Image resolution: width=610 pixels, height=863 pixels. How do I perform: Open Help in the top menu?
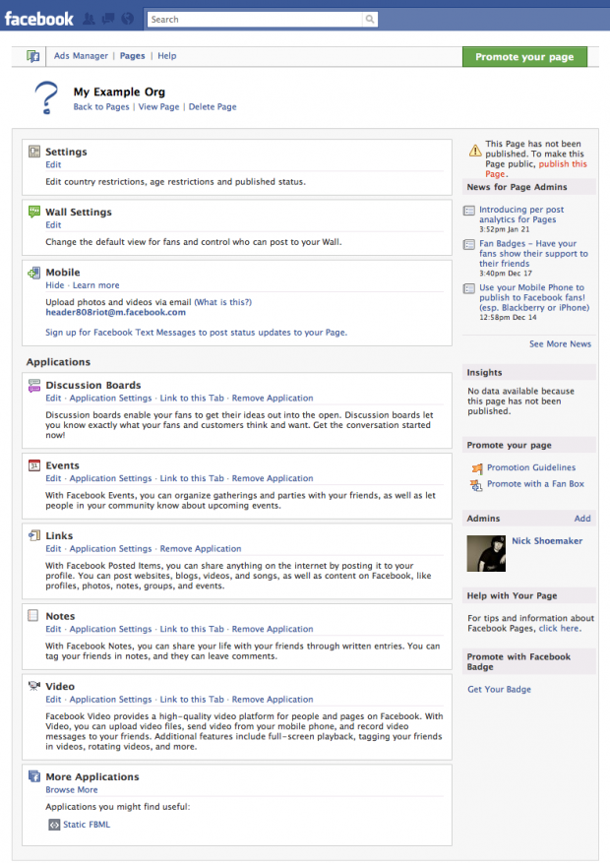pyautogui.click(x=167, y=55)
